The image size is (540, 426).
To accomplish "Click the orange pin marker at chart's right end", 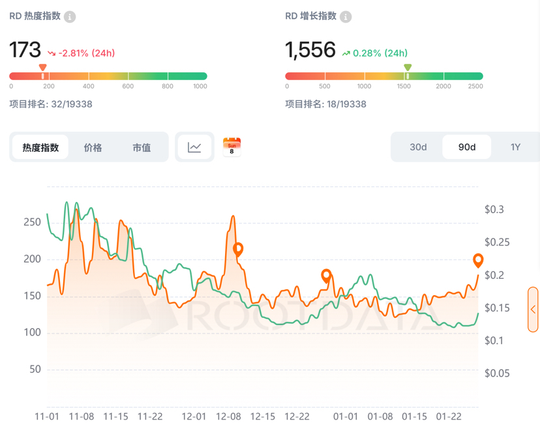I will pyautogui.click(x=478, y=261).
